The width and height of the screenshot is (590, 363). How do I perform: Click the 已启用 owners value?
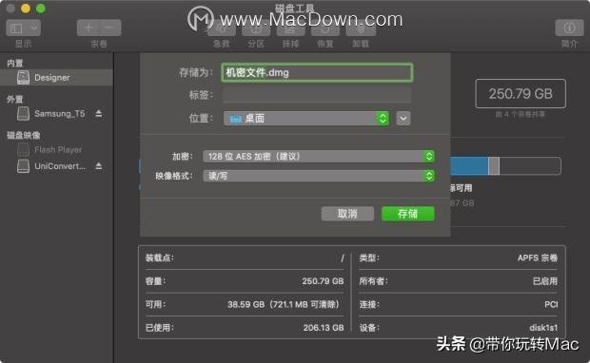coord(545,281)
